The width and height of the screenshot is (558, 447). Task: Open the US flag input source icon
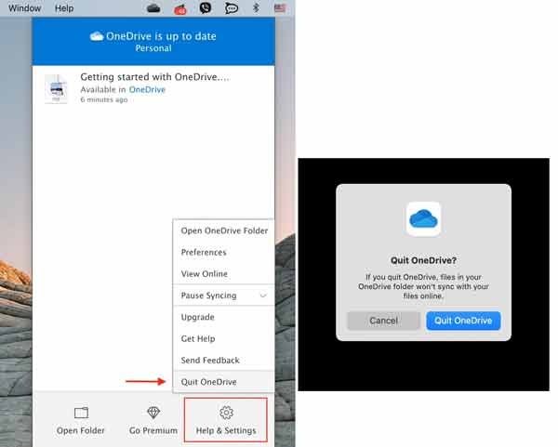coord(280,7)
